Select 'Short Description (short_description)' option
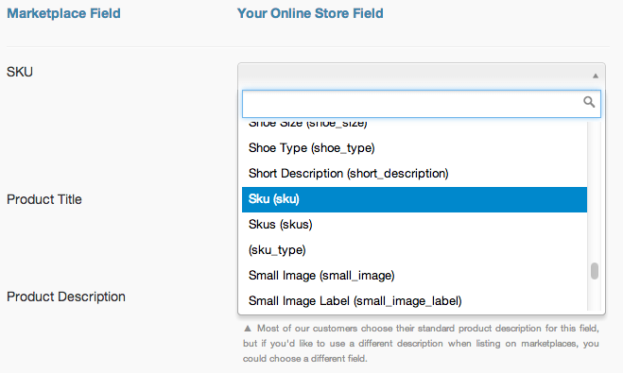The width and height of the screenshot is (623, 373). click(x=414, y=174)
